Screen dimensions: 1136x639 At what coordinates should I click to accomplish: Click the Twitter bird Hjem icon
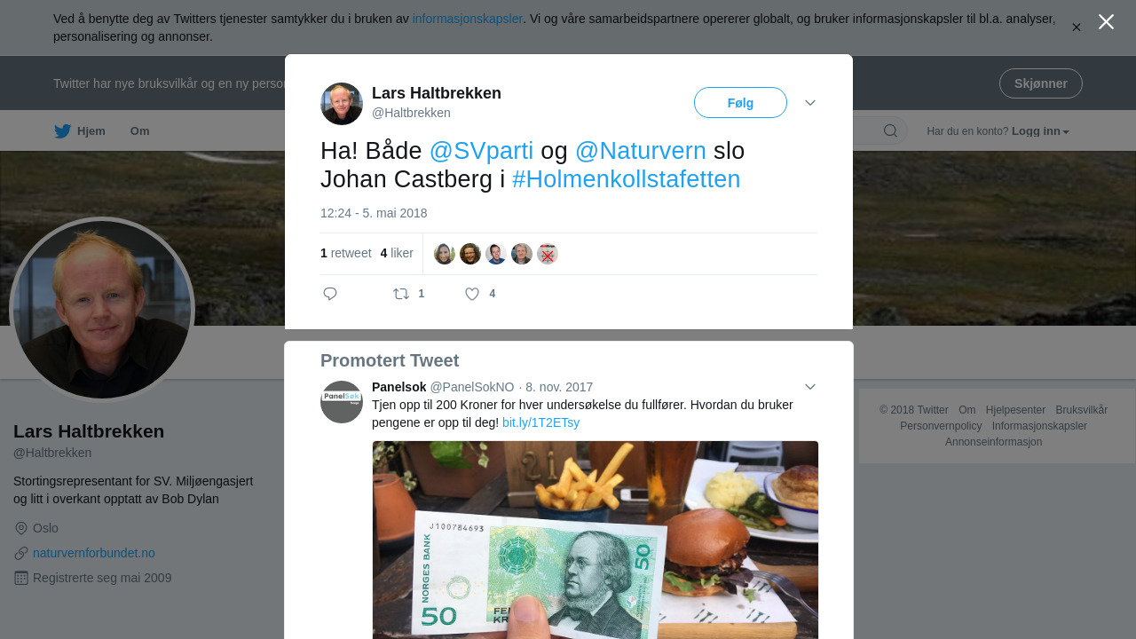click(x=62, y=131)
